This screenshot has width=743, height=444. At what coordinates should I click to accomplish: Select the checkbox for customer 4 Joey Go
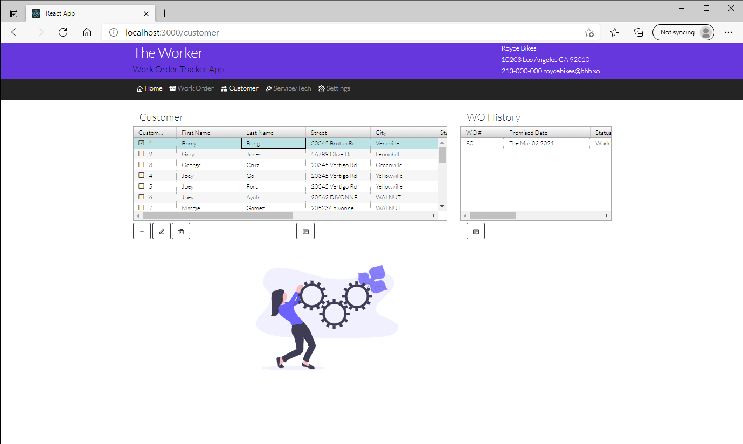point(141,176)
